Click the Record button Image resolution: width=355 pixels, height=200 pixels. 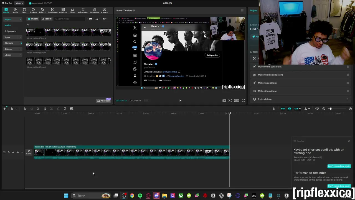(x=47, y=19)
